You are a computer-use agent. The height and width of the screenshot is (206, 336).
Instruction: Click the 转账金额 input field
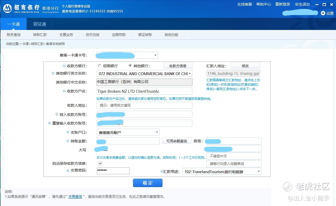tap(128, 141)
